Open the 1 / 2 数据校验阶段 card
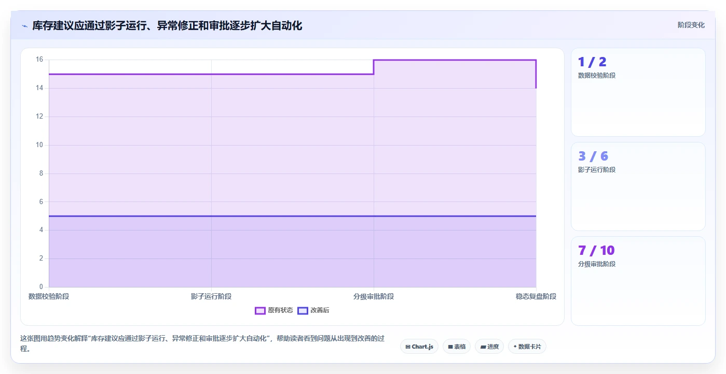This screenshot has height=374, width=726. click(638, 92)
